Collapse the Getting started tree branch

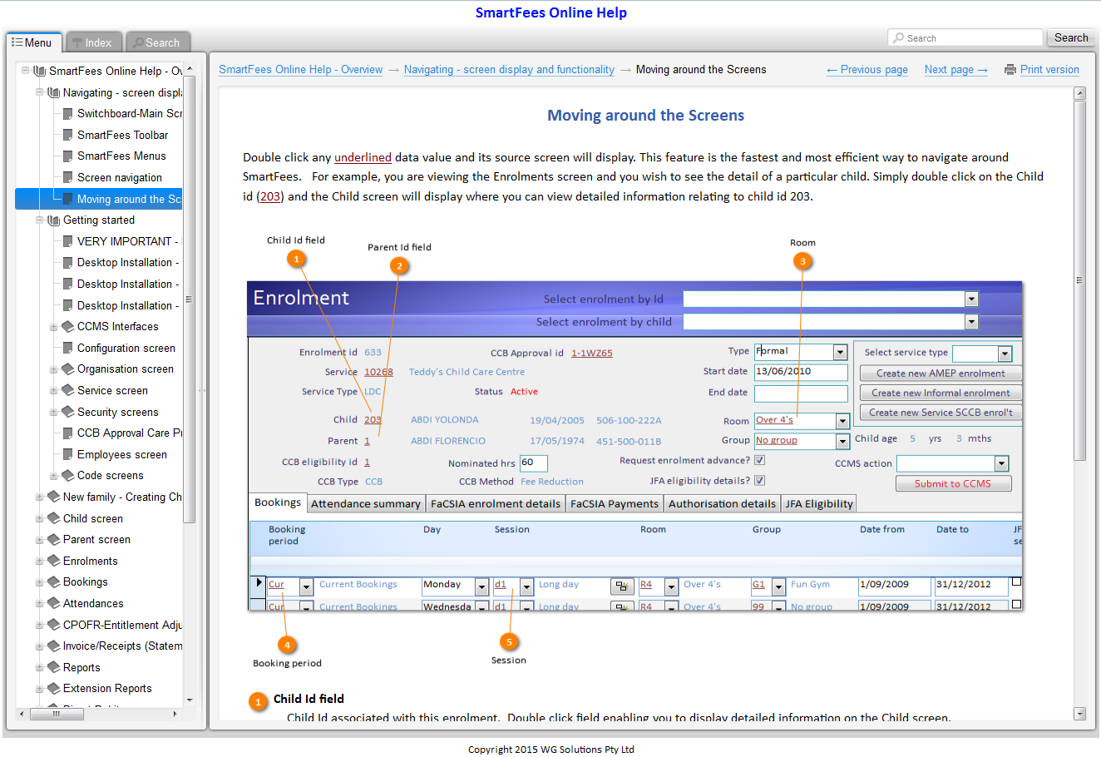(40, 220)
